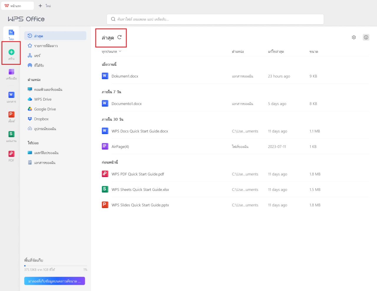Viewport: 377px width, 291px height.
Task: Click the WPS Office logo
Action: pyautogui.click(x=26, y=19)
